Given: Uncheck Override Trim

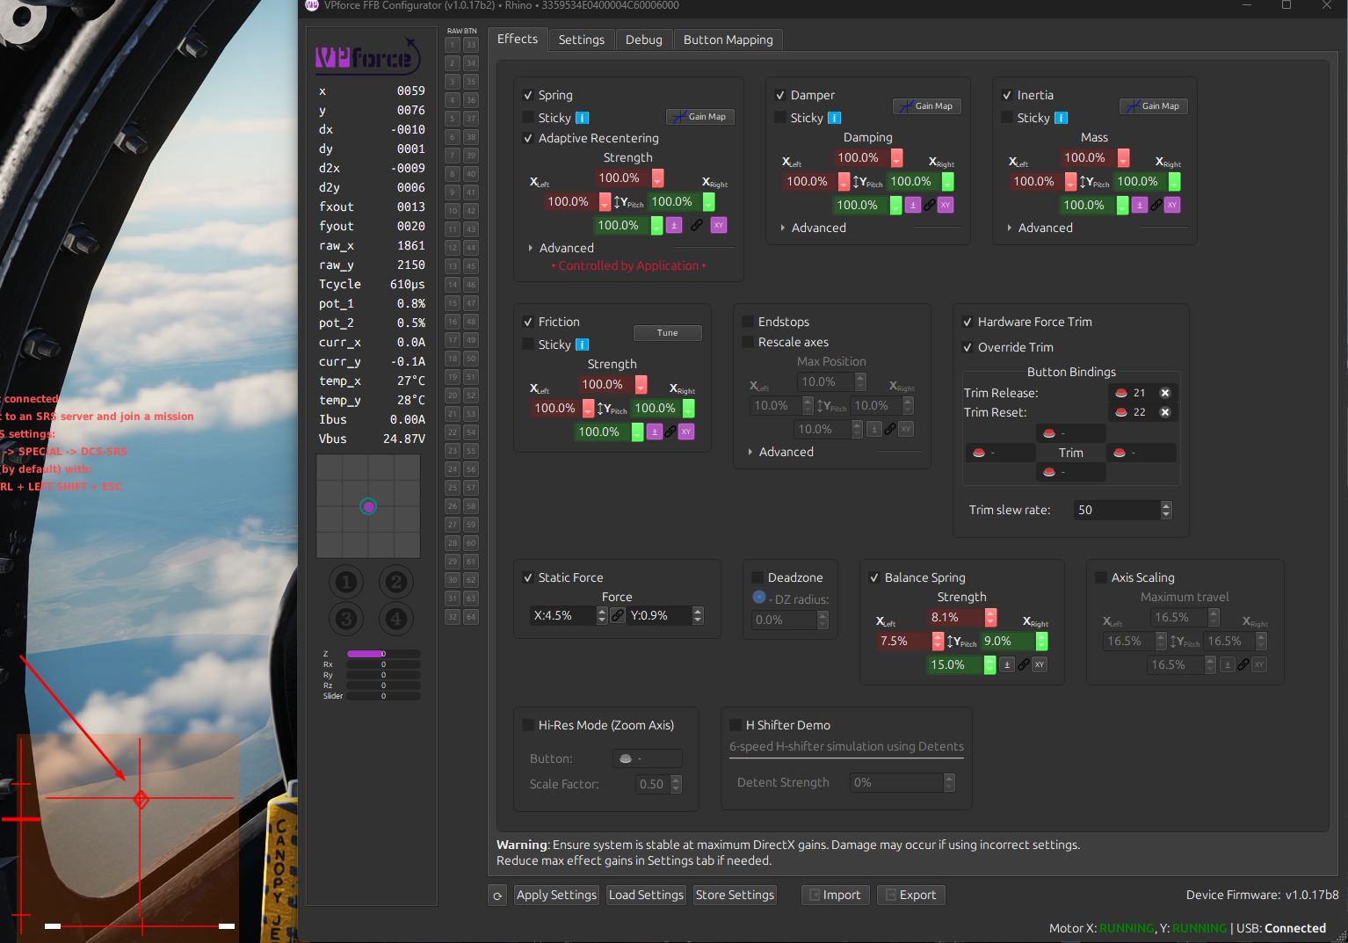Looking at the screenshot, I should point(968,347).
